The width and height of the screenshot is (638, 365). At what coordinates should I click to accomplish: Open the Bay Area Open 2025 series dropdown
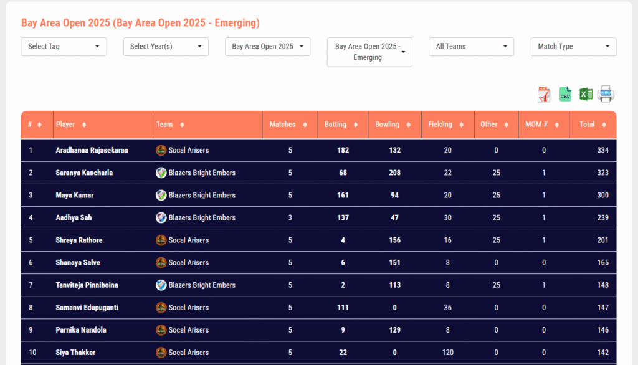(x=267, y=47)
